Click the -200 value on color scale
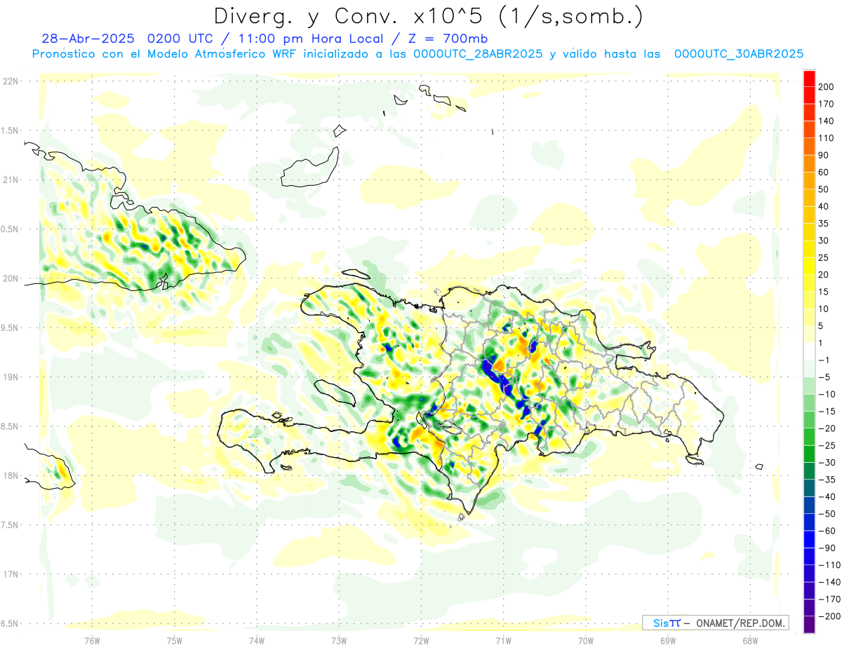842x650 pixels. (x=828, y=616)
